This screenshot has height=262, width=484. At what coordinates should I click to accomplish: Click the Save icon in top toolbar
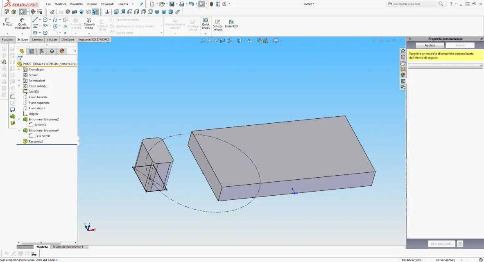172,4
